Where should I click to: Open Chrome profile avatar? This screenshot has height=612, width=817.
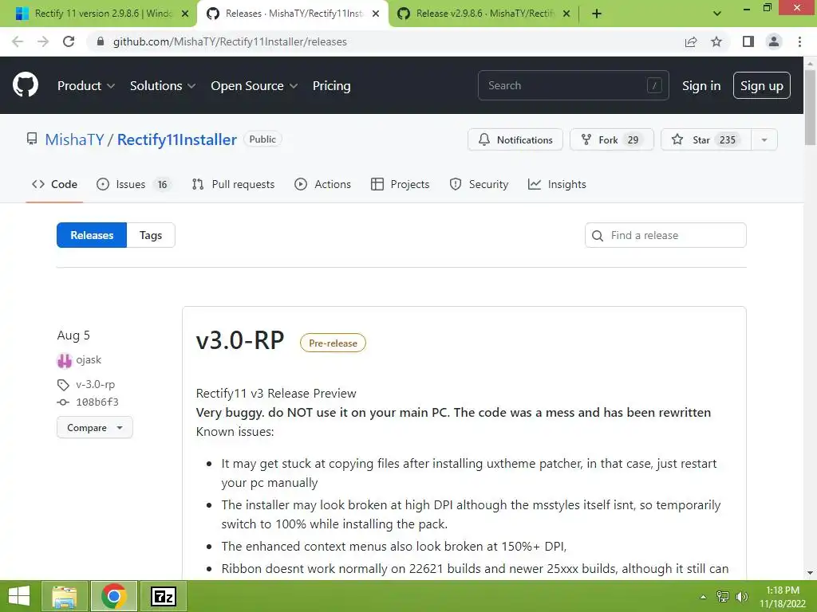click(774, 41)
